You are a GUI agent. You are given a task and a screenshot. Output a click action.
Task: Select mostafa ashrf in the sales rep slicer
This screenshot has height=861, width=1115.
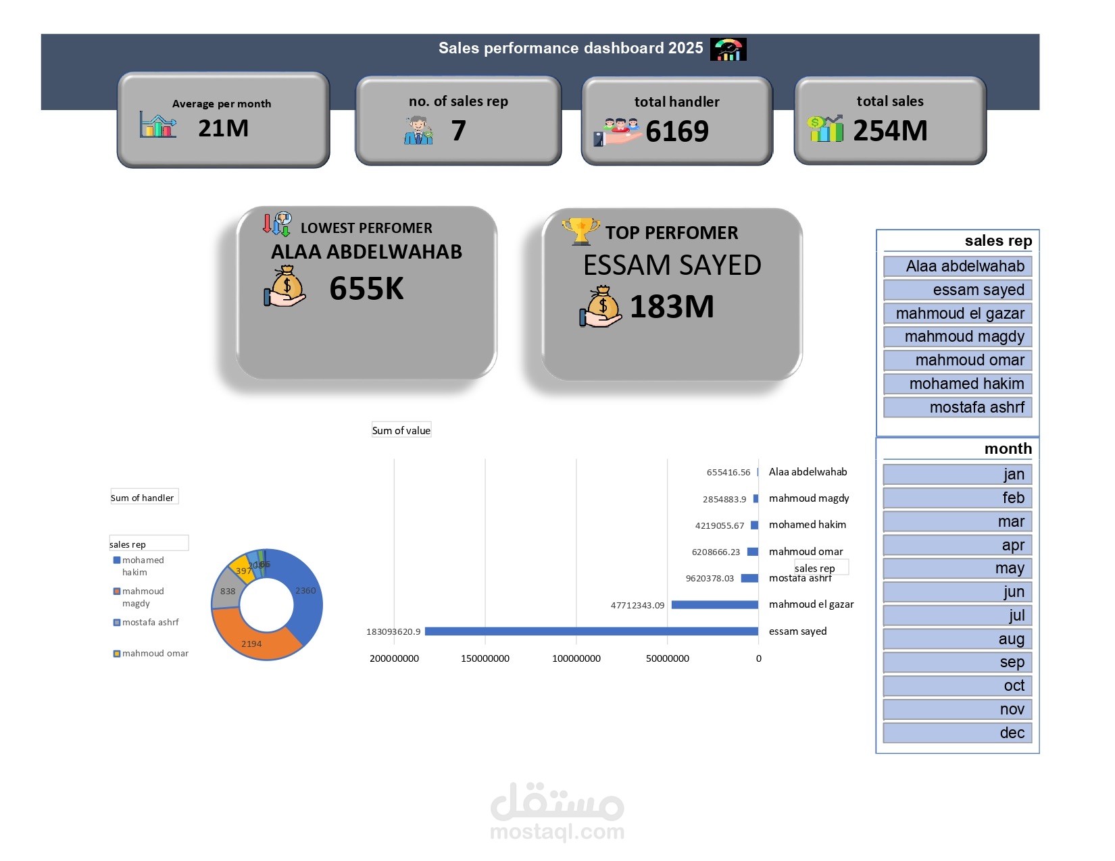pos(957,407)
